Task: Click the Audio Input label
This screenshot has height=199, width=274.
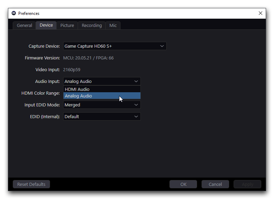Action: (47, 82)
